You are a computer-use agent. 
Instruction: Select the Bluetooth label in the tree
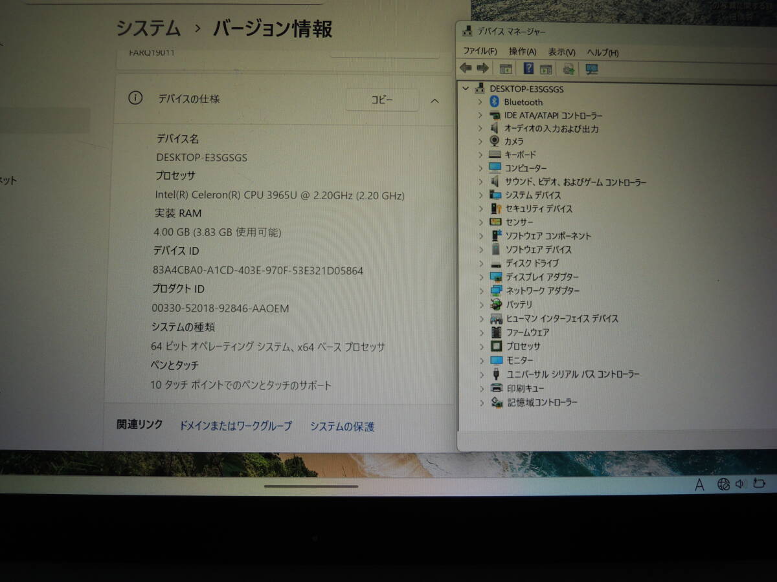[523, 102]
